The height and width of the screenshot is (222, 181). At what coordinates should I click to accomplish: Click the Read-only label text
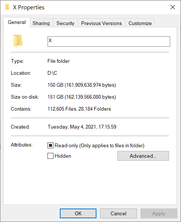tap(99, 145)
